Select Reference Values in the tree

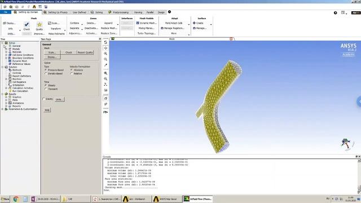click(21, 64)
